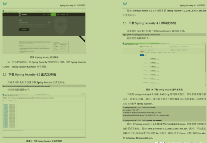Click the blue Releases button in the GitHub screenshot
The image size is (207, 143).
[142, 55]
